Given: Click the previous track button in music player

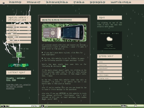Looking at the screenshot, I should 2,106.
